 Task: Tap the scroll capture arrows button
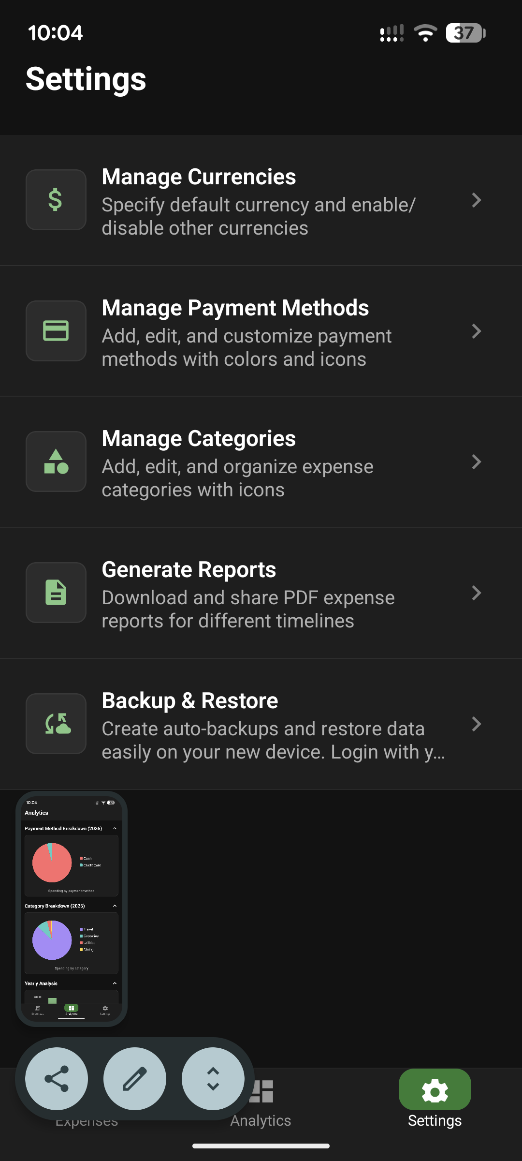point(213,1079)
